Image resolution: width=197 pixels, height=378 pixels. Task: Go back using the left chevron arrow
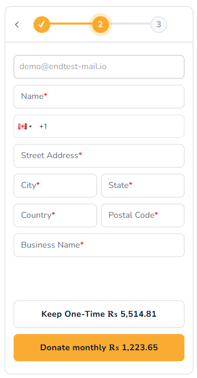point(17,25)
